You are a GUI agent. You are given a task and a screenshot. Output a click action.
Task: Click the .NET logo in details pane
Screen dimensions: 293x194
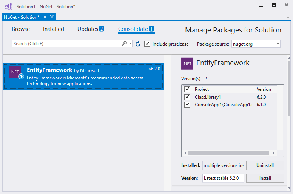pos(187,64)
